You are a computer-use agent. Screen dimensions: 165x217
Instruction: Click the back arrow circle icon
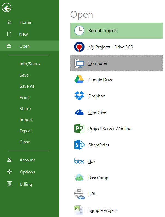[x=7, y=7]
